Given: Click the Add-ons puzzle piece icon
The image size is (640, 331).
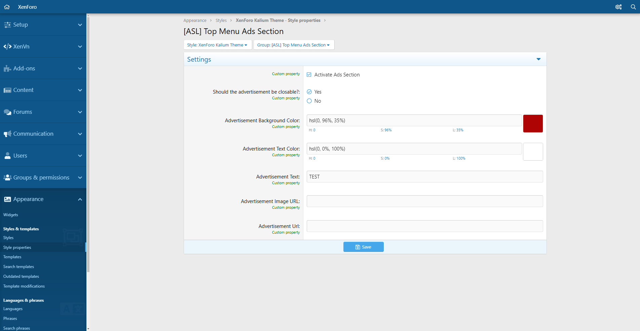Looking at the screenshot, I should point(7,68).
